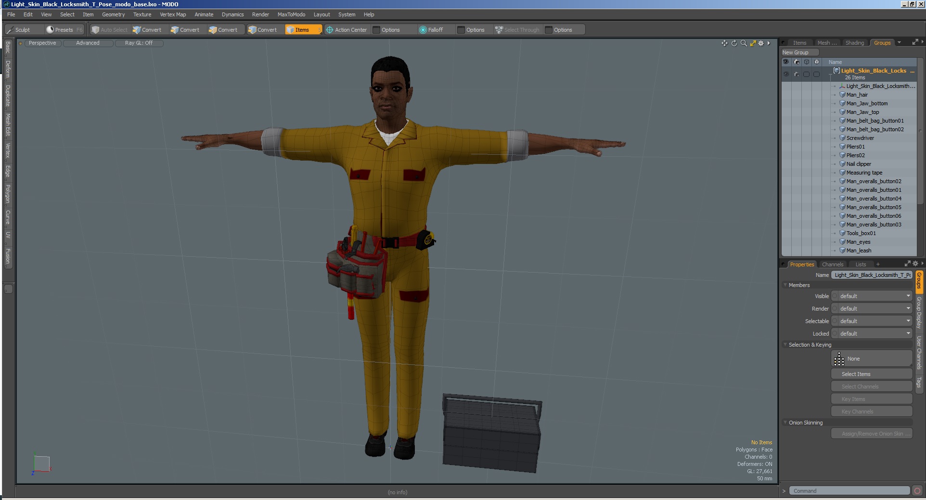Open the Presets browser

point(64,30)
